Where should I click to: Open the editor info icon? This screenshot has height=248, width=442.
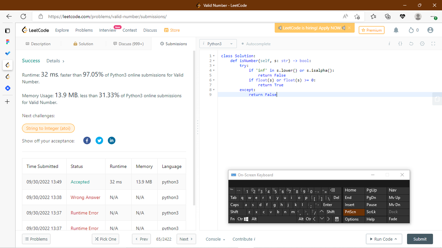point(389,44)
